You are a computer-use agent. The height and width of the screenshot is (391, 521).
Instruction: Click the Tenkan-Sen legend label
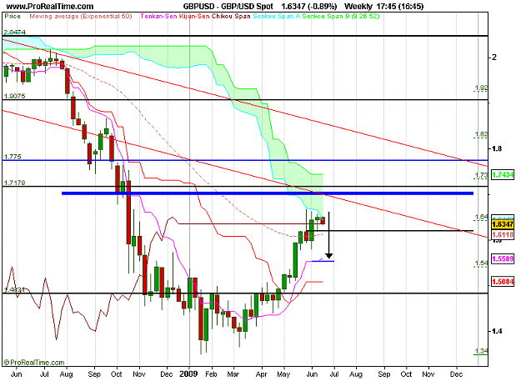coord(159,16)
